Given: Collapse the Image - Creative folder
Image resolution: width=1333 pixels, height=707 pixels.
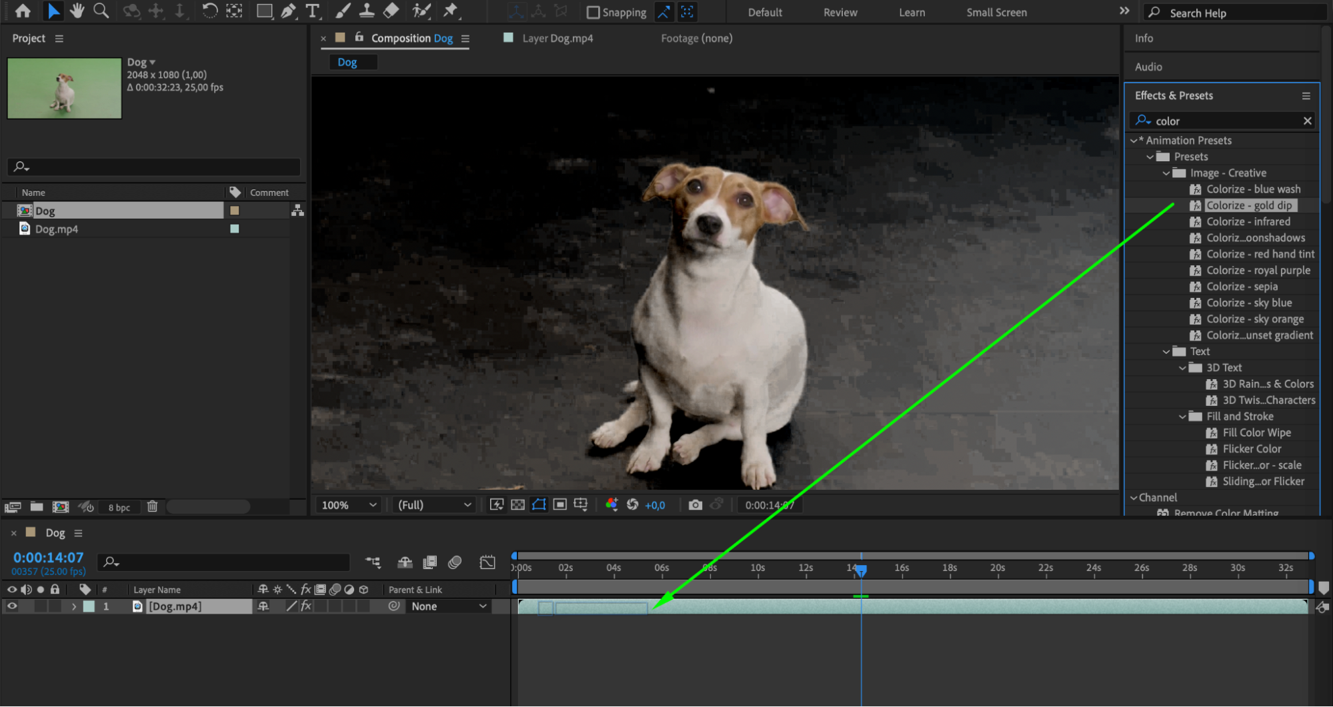Looking at the screenshot, I should [1166, 173].
